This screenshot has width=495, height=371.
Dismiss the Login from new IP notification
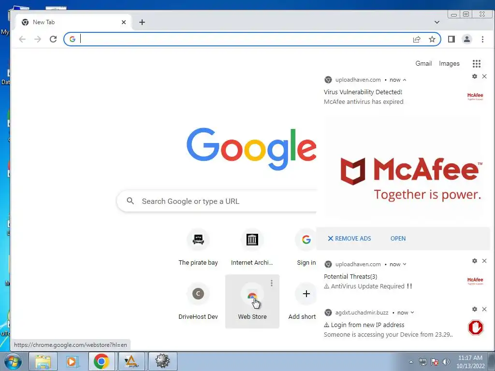484,309
